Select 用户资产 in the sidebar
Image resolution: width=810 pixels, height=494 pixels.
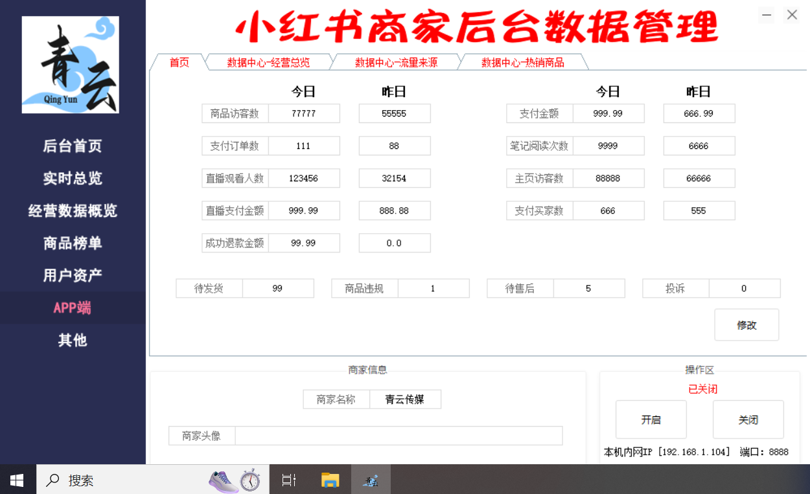click(73, 276)
